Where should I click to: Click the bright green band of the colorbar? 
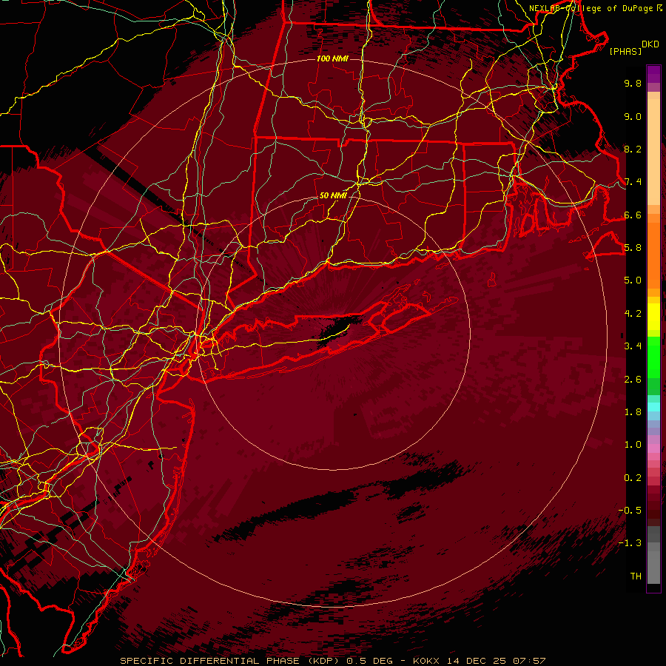pyautogui.click(x=653, y=357)
